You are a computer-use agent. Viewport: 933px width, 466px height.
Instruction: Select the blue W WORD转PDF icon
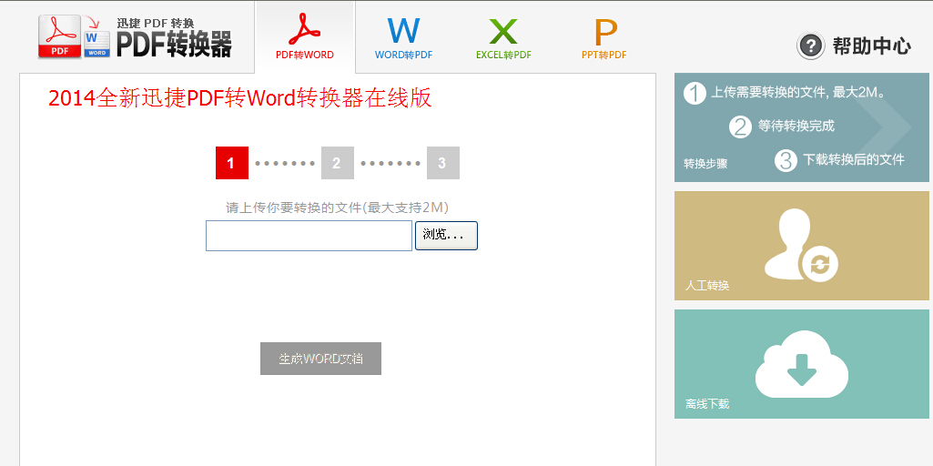click(403, 31)
